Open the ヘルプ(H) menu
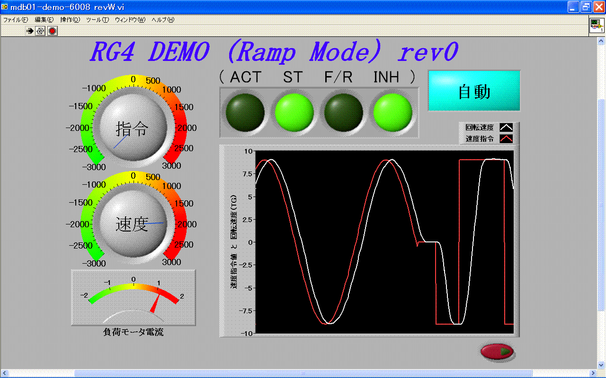The height and width of the screenshot is (378, 606). [163, 20]
